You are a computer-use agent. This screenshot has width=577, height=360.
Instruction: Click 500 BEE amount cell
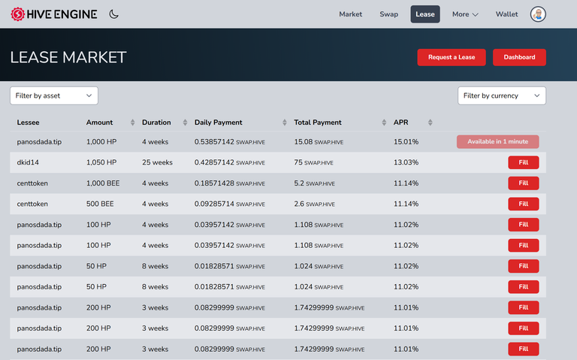click(100, 204)
